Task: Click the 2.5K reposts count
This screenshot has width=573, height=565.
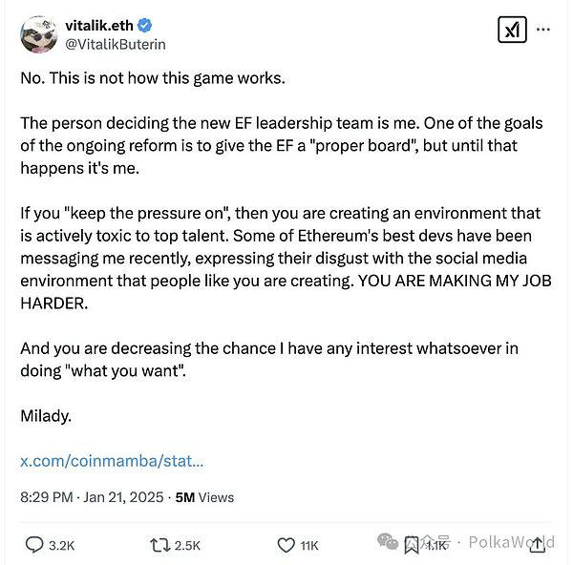Action: (x=187, y=546)
